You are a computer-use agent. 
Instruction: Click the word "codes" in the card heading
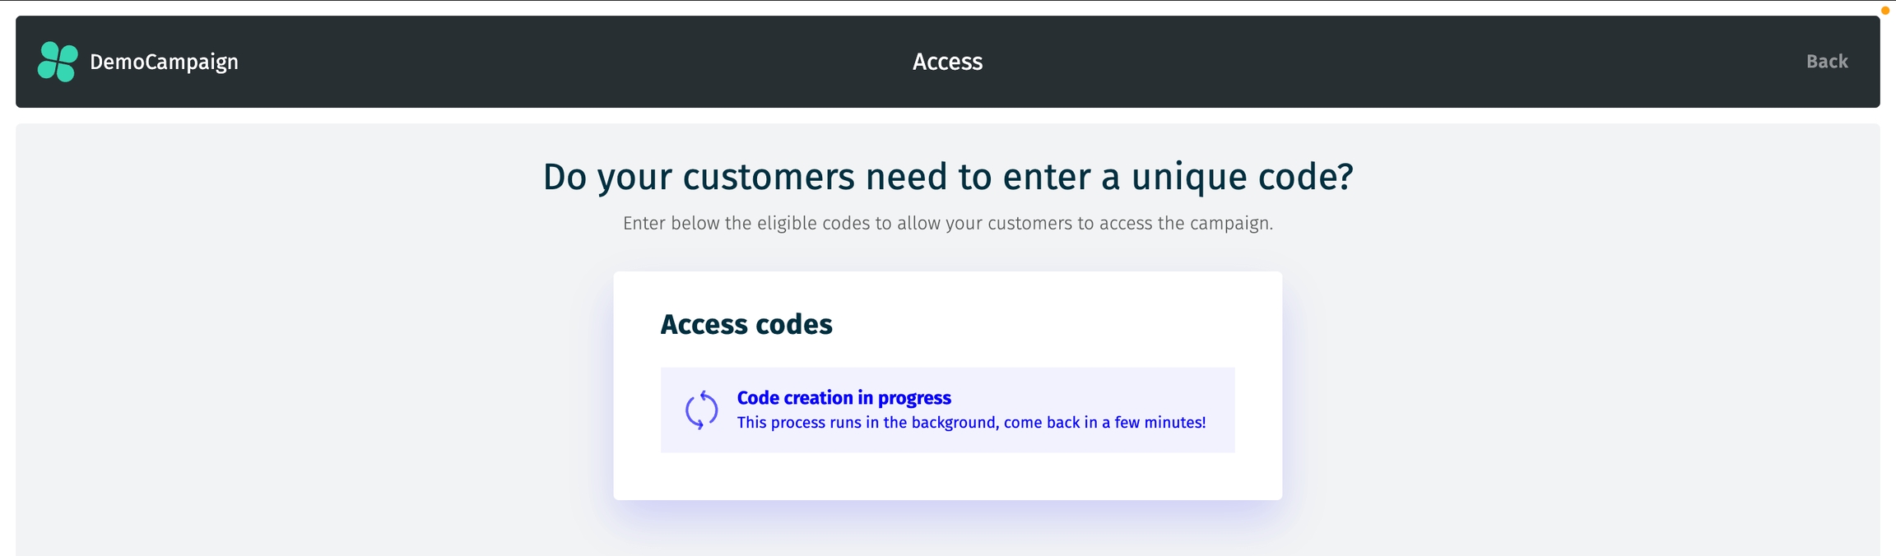793,324
